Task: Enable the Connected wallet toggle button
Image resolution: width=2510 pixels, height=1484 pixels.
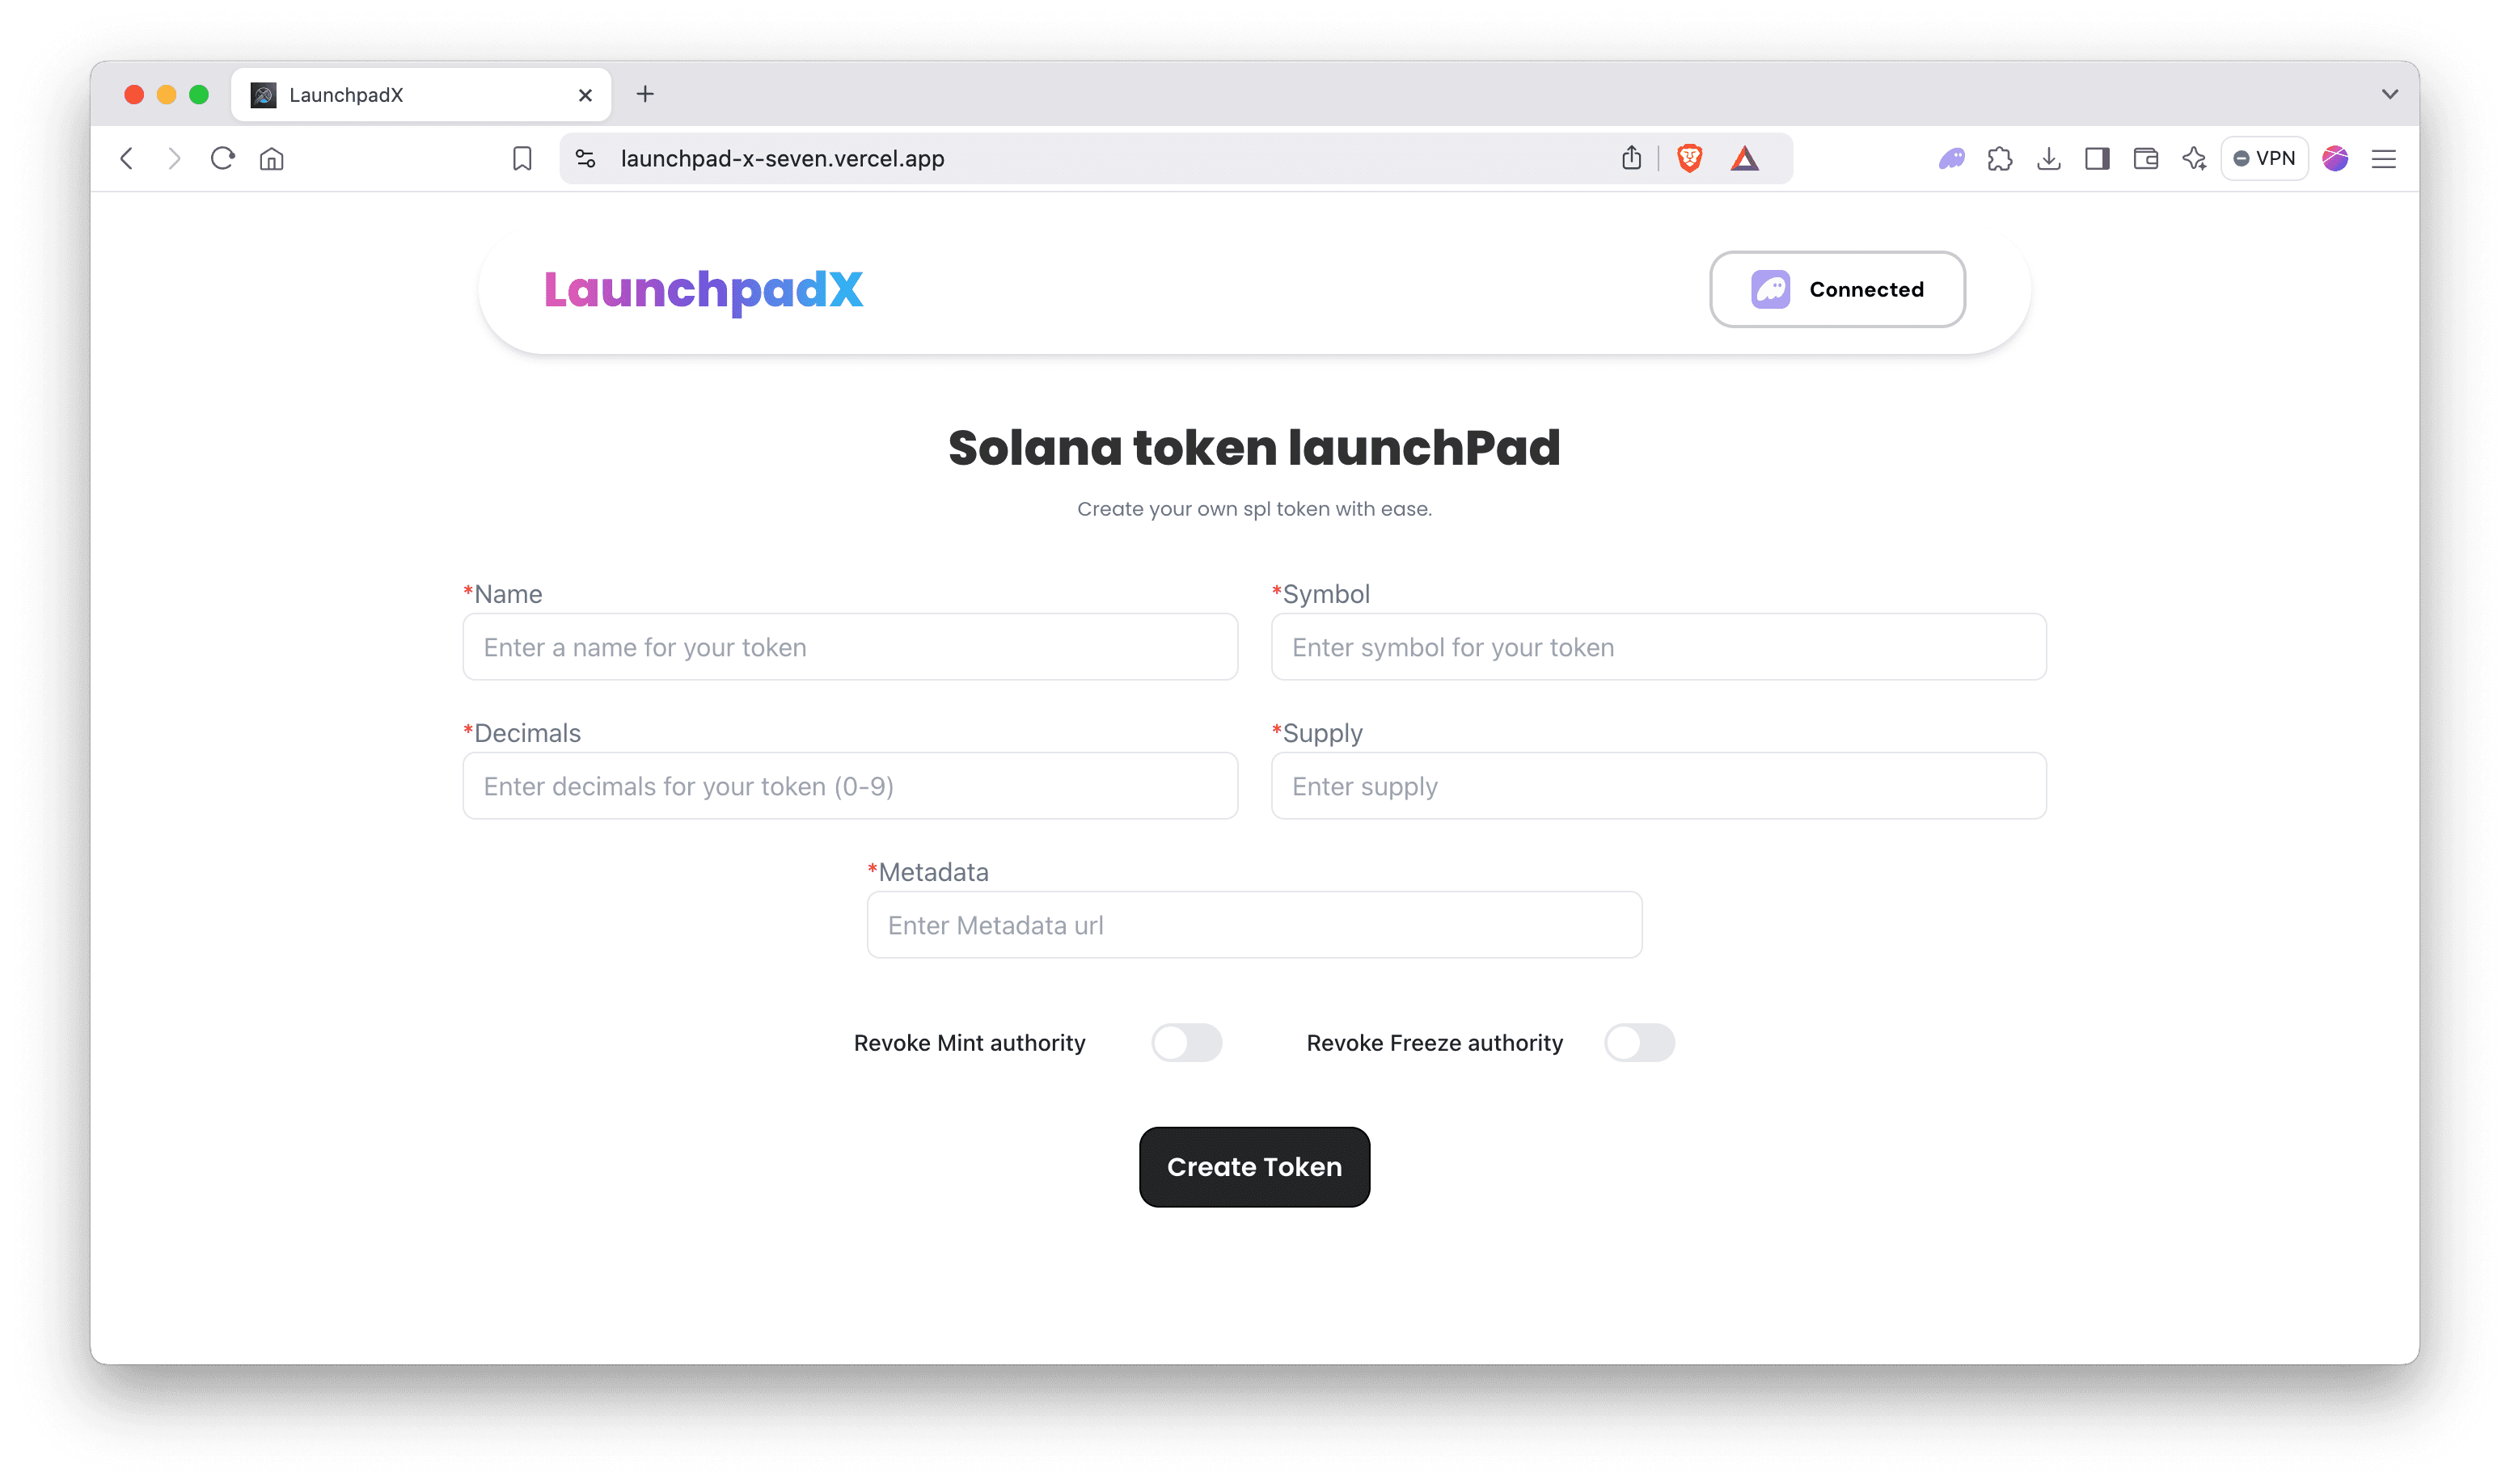Action: [x=1836, y=288]
